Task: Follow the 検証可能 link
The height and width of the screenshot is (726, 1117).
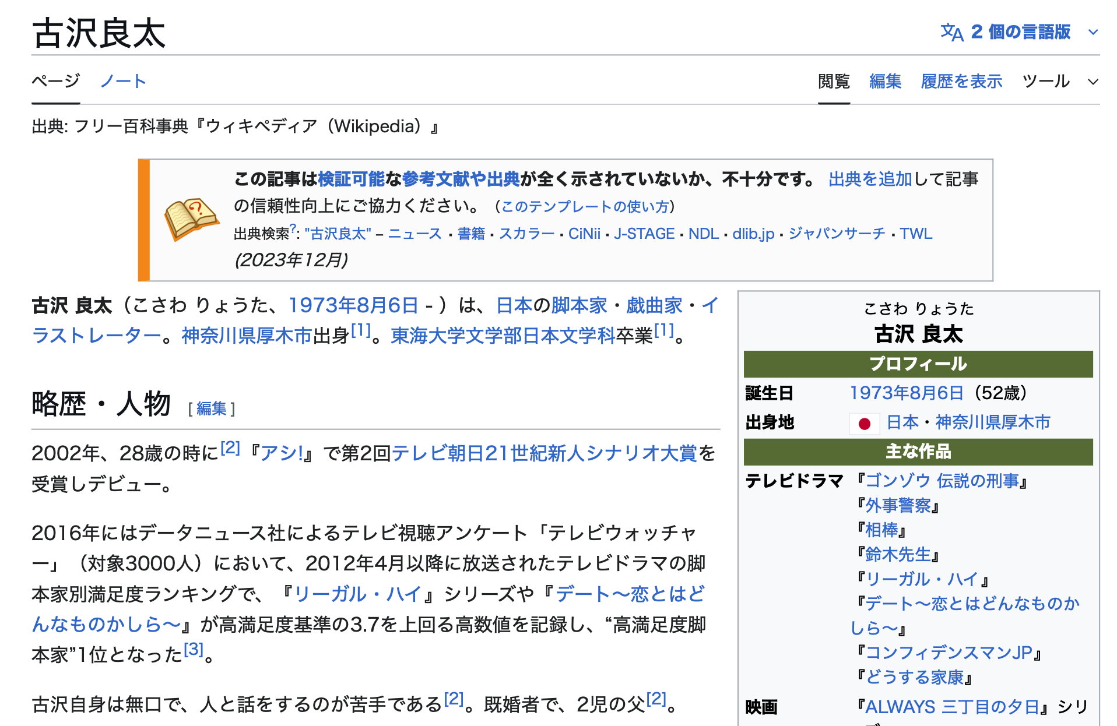Action: coord(352,179)
